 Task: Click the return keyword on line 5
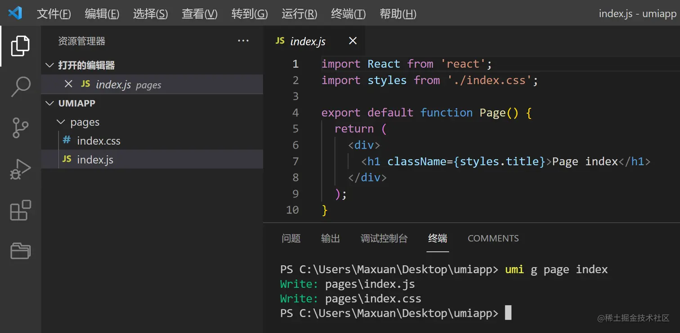coord(354,129)
